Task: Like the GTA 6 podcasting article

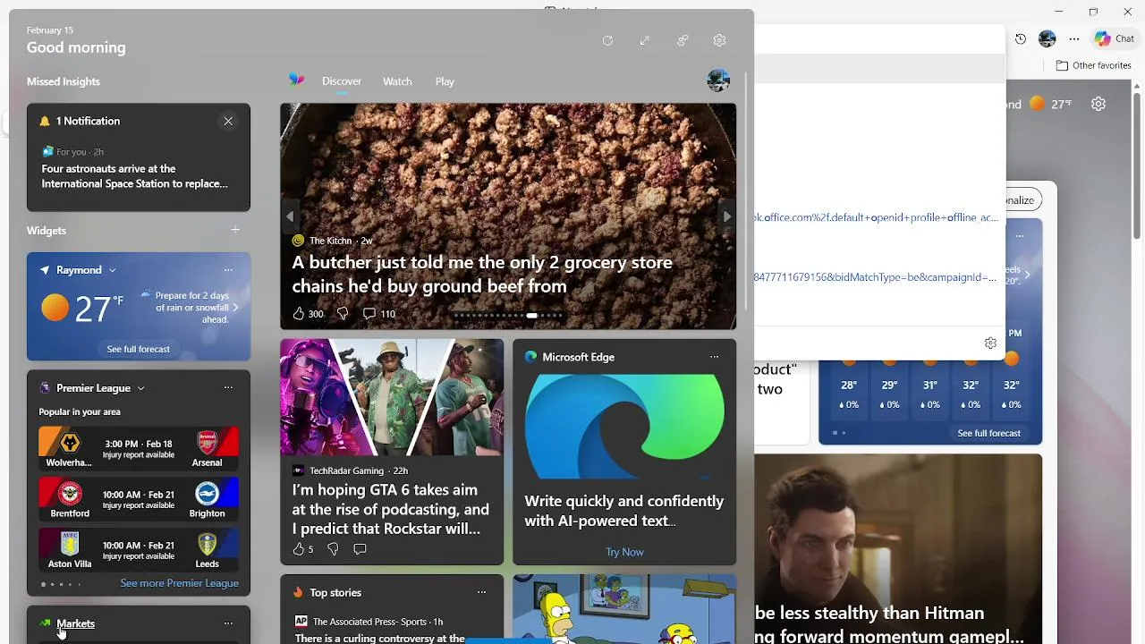Action: pos(299,549)
